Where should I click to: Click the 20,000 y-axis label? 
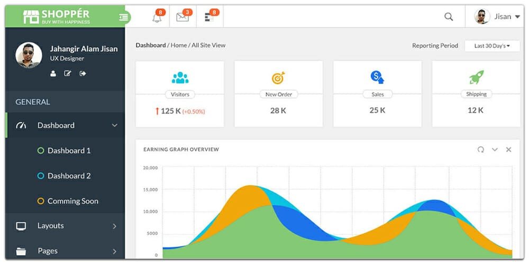pyautogui.click(x=150, y=168)
